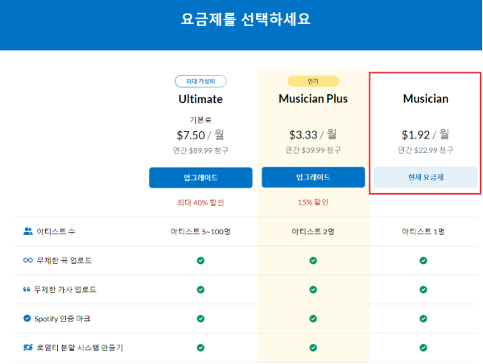Click the 최대 가성비 badge above Ultimate
483x364 pixels.
(x=200, y=81)
